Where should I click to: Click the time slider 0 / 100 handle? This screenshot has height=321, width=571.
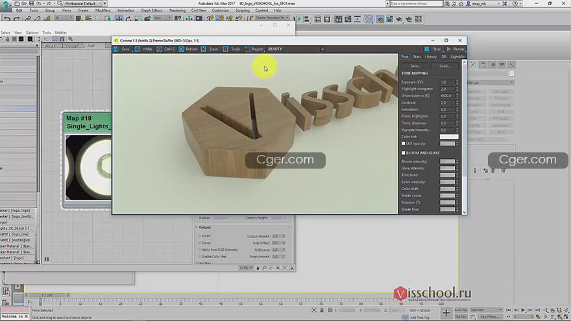point(47,295)
